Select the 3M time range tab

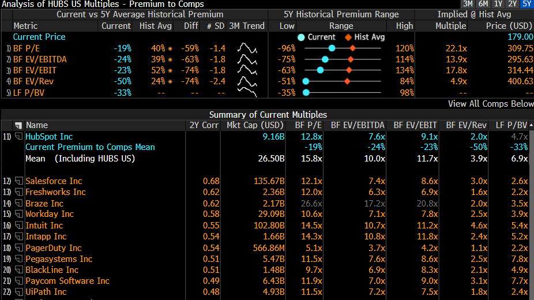click(468, 3)
